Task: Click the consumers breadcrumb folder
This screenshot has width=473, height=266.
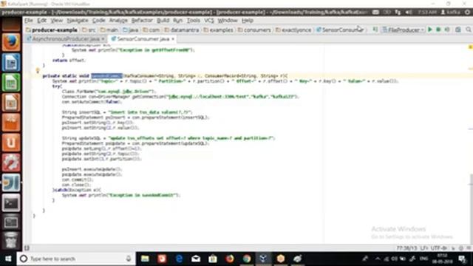Action: [254, 30]
